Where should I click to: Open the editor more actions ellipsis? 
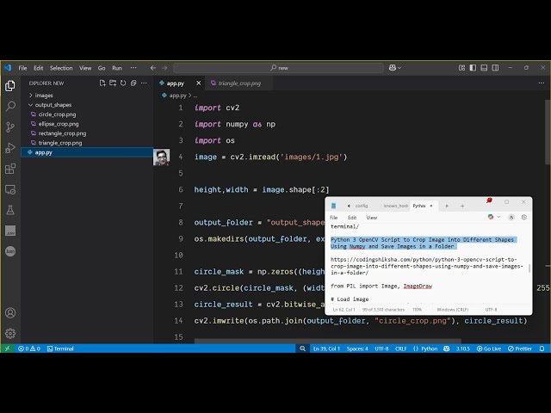542,83
